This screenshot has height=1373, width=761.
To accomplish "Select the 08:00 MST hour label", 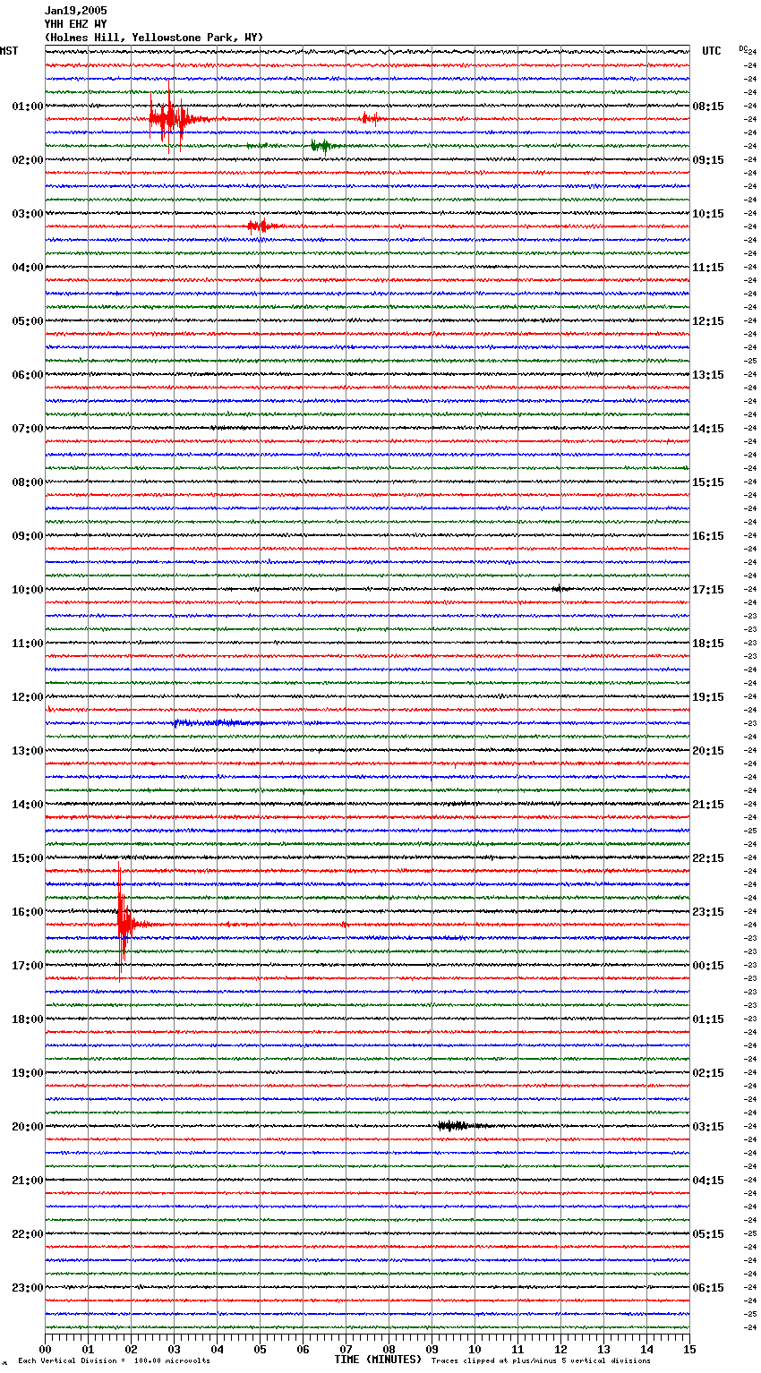I will (28, 482).
